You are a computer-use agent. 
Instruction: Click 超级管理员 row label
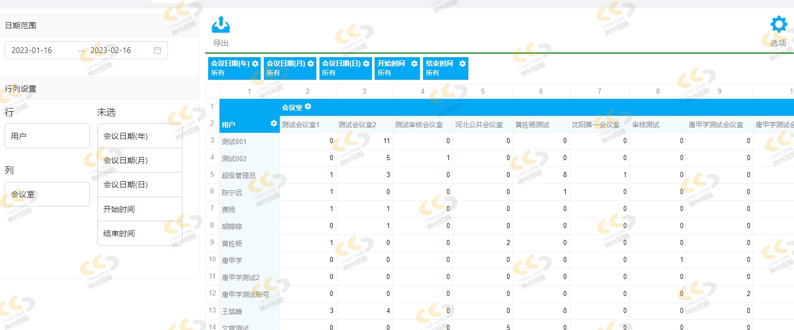pyautogui.click(x=239, y=176)
